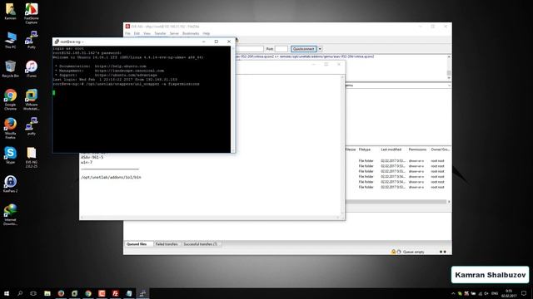Switch to the Successful transfers tab
533x299 pixels.
tap(201, 244)
